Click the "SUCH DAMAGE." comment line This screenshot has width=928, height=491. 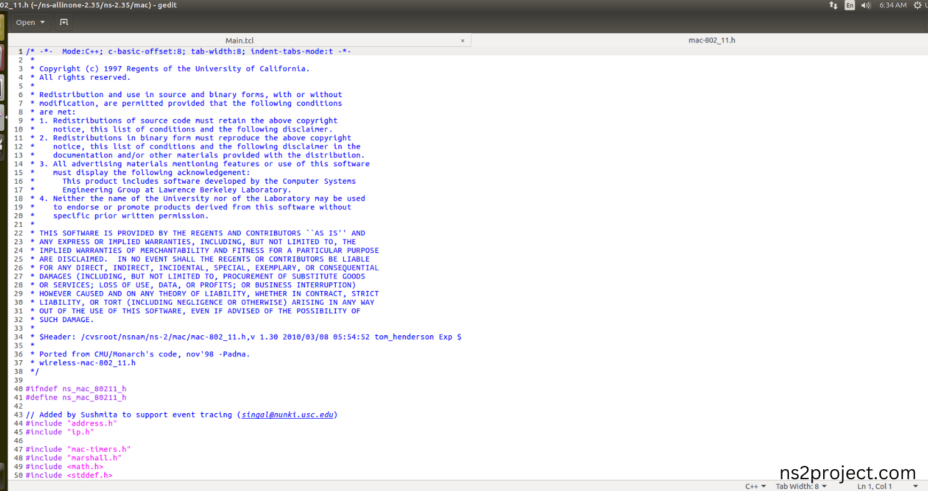point(62,320)
